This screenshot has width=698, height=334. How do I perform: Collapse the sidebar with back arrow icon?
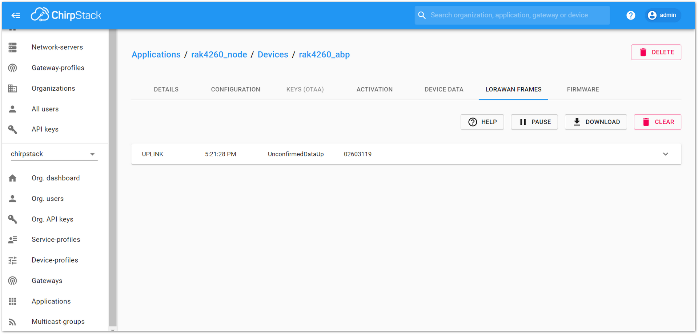[16, 15]
